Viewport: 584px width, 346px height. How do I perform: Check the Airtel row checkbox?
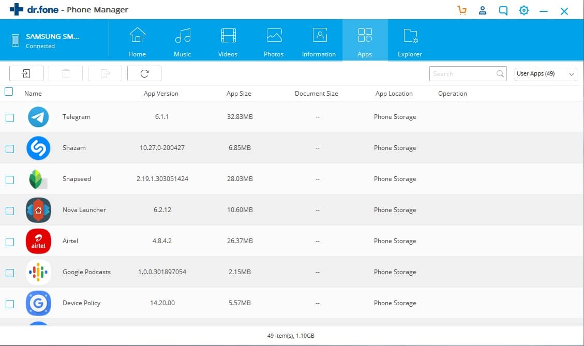point(10,242)
